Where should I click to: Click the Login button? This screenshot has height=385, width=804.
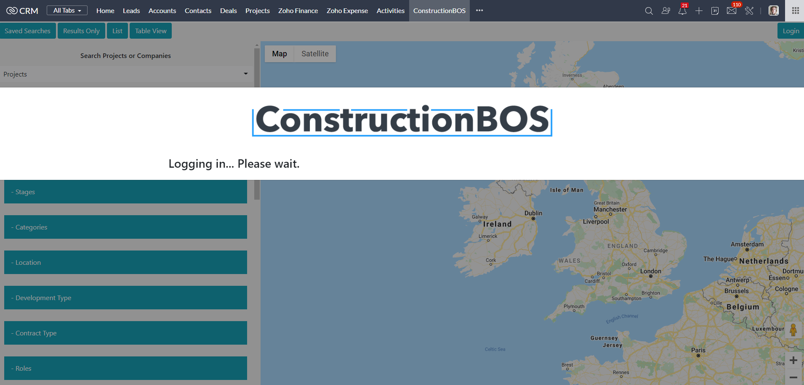coord(791,31)
